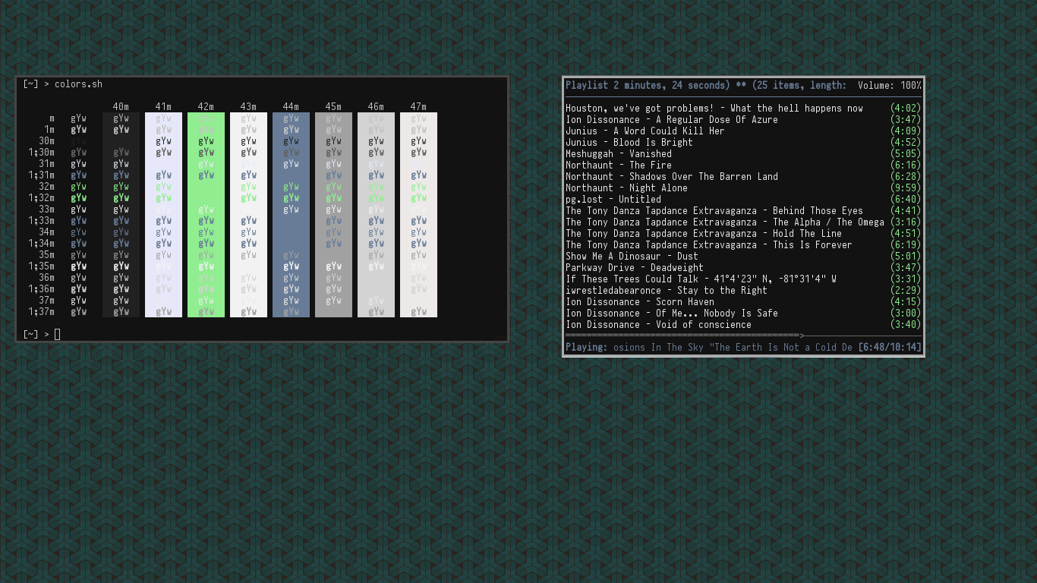Click the song progress bar in player
The height and width of the screenshot is (583, 1037).
coord(743,335)
